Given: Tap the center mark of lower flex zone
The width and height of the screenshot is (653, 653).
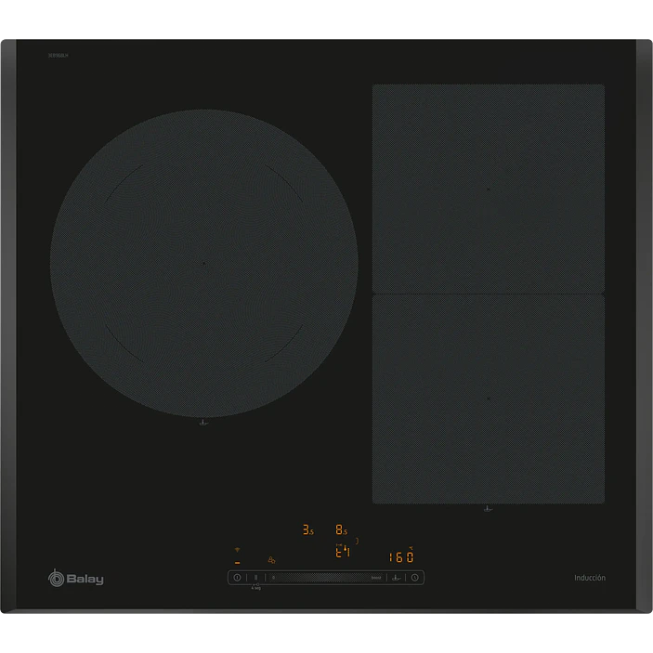Looking at the screenshot, I should click(x=488, y=398).
